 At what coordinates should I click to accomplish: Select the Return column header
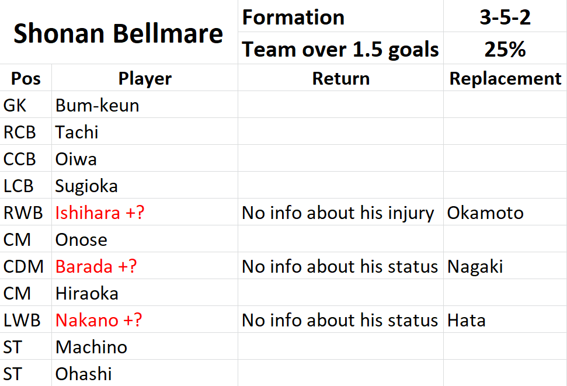[340, 78]
